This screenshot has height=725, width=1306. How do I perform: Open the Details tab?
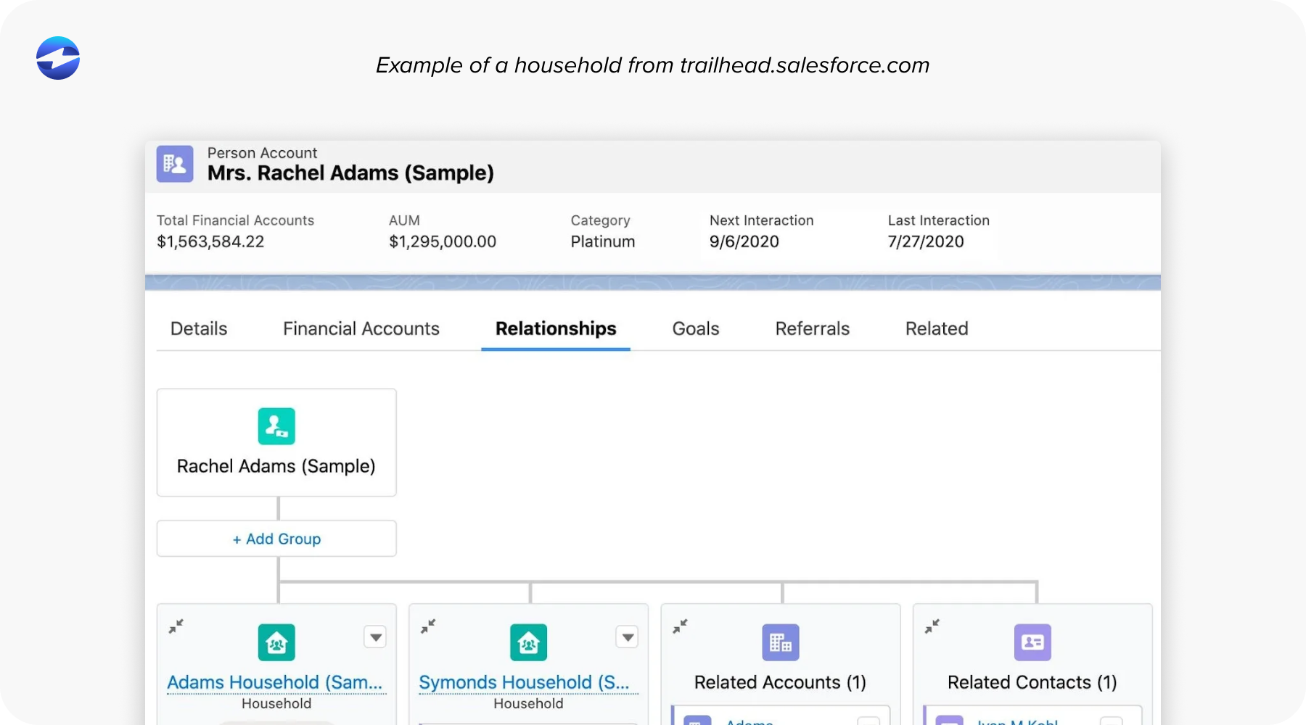198,328
